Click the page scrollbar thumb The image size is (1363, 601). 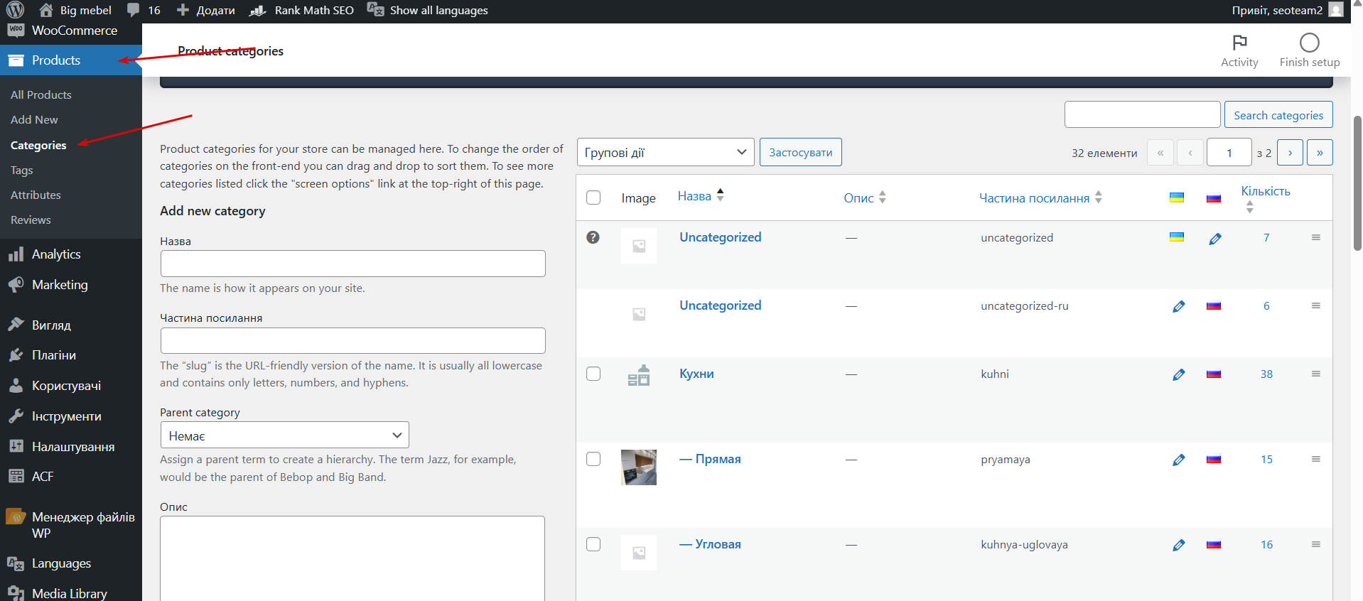point(1357,183)
